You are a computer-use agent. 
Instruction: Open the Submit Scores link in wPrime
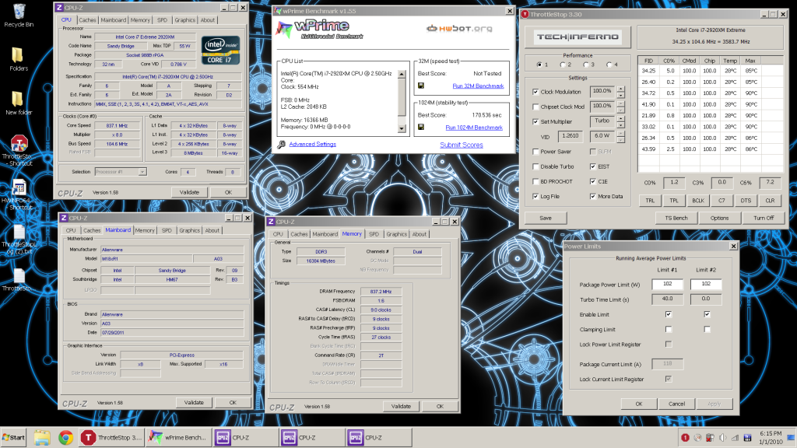coord(462,145)
